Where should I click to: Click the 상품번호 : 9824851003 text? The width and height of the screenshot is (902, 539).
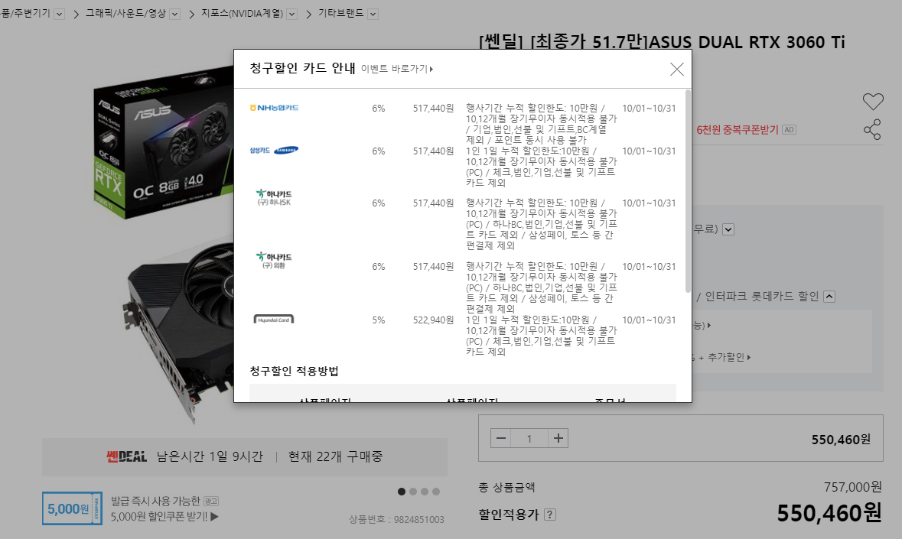pos(396,519)
